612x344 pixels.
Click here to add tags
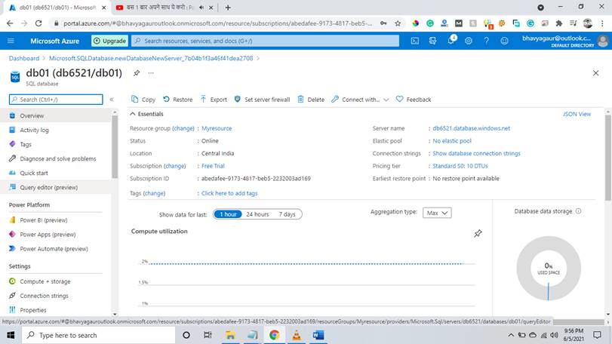(229, 193)
